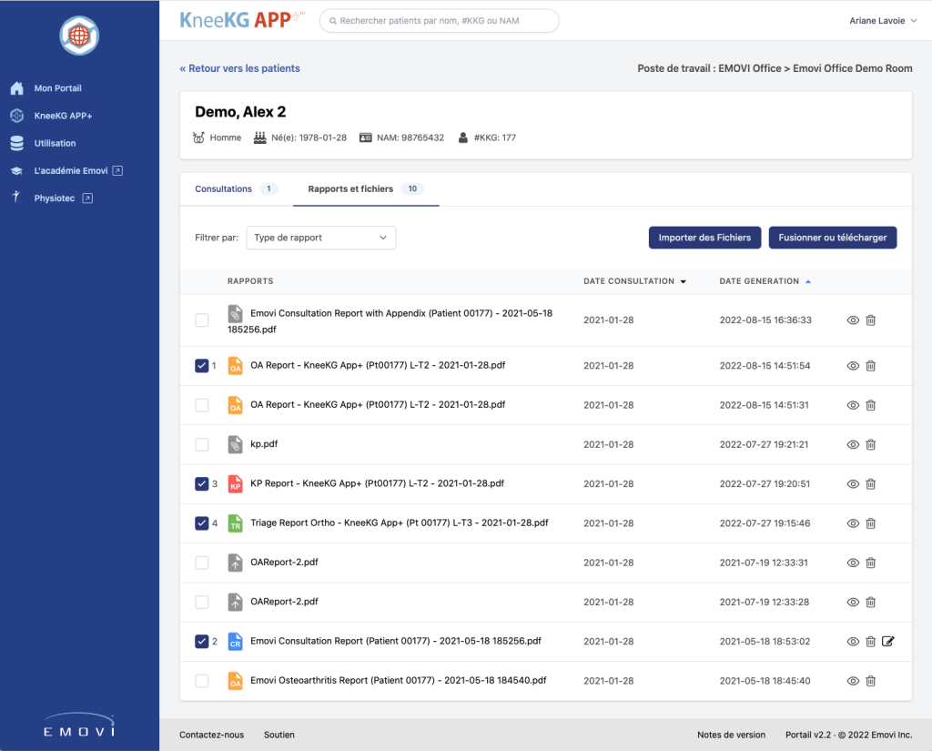Viewport: 932px width, 751px height.
Task: Preview the OA Report generated at 14:51:54
Action: [853, 366]
